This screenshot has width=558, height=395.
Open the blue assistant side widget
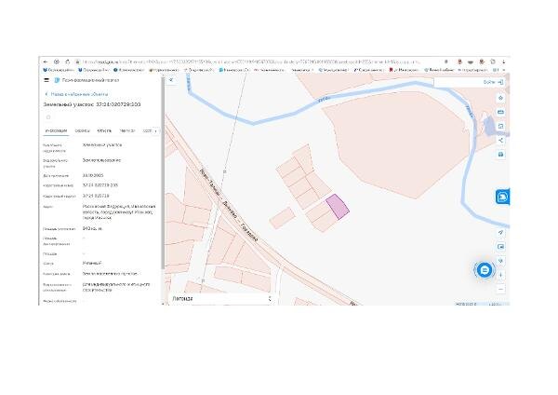pos(502,197)
